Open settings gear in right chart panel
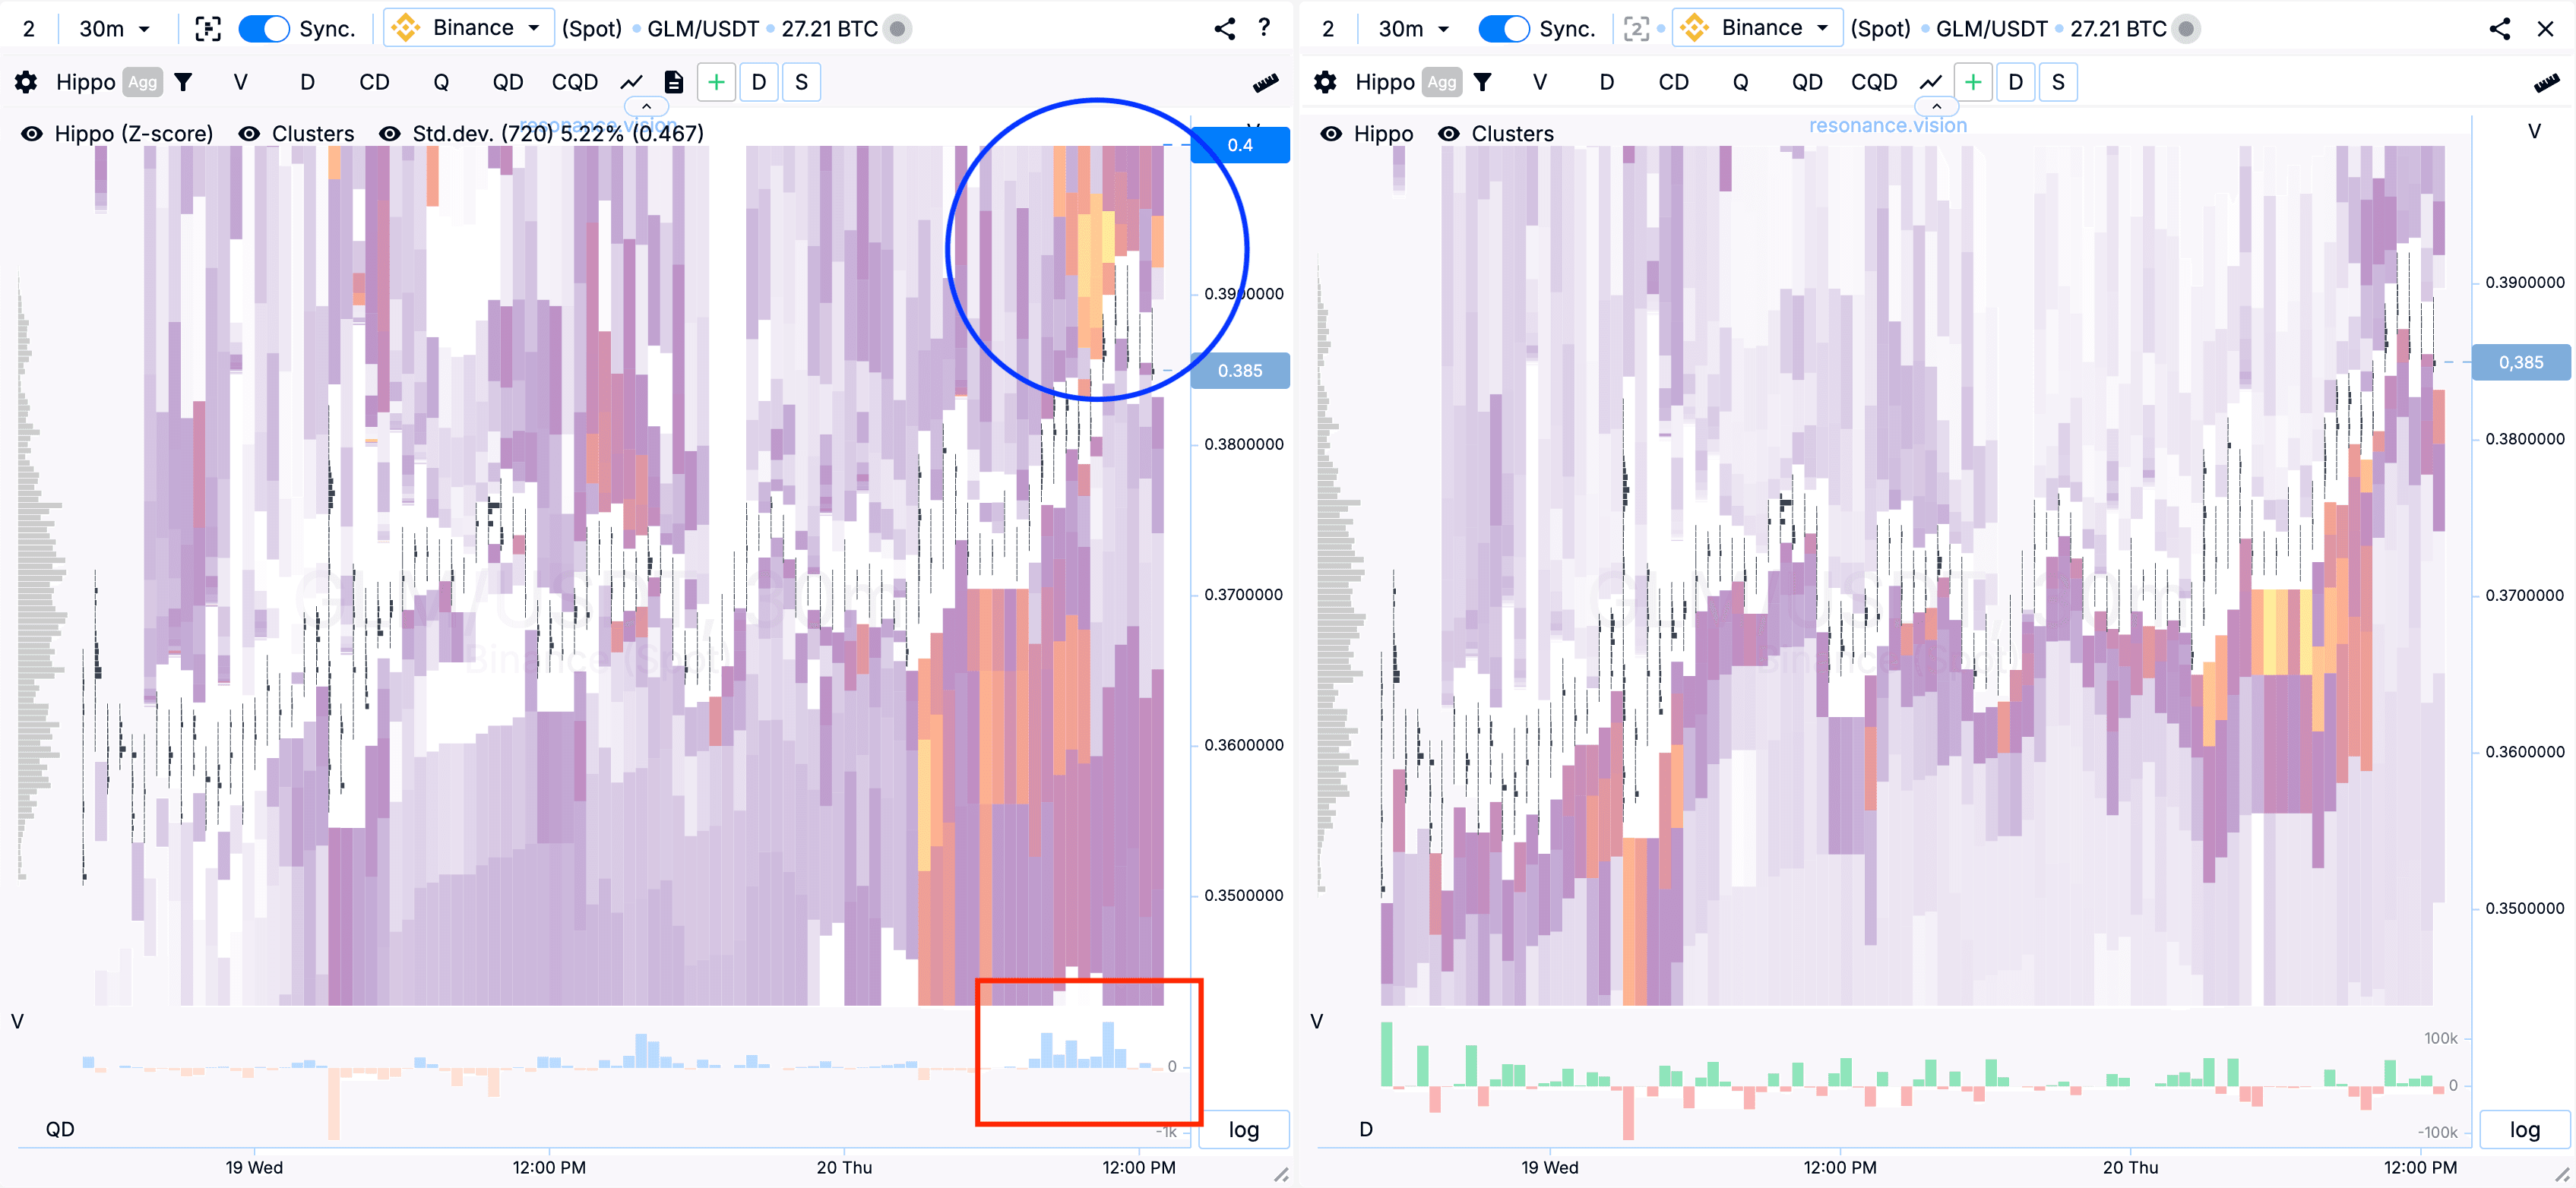 coord(1325,82)
